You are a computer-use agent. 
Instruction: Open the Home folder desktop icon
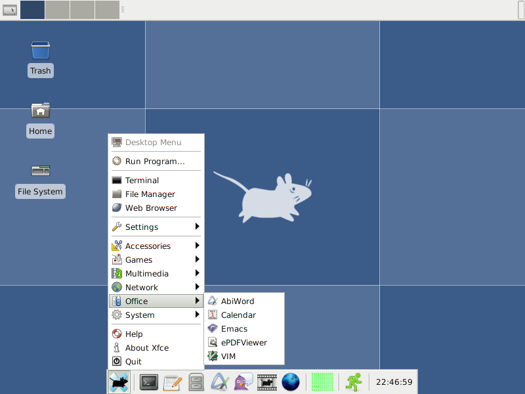coord(41,120)
